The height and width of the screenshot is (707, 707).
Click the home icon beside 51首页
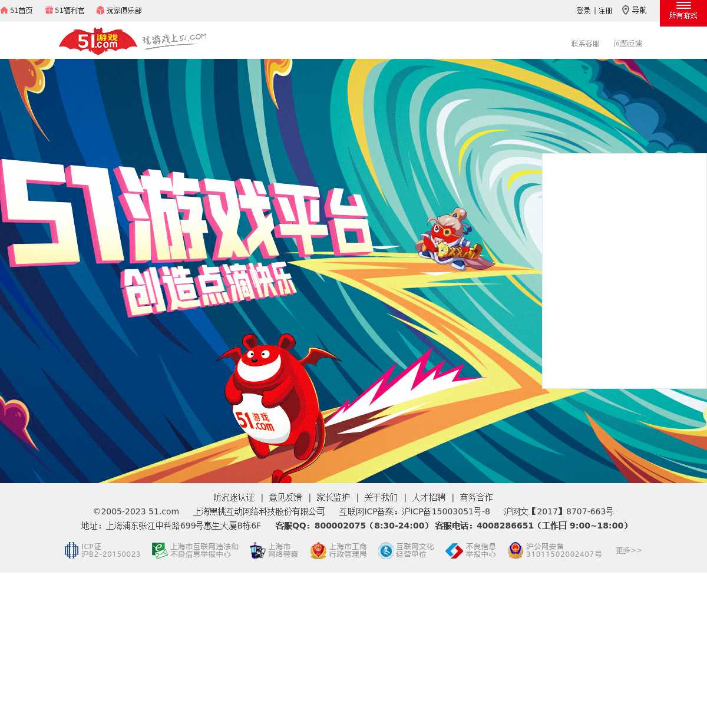click(x=4, y=10)
